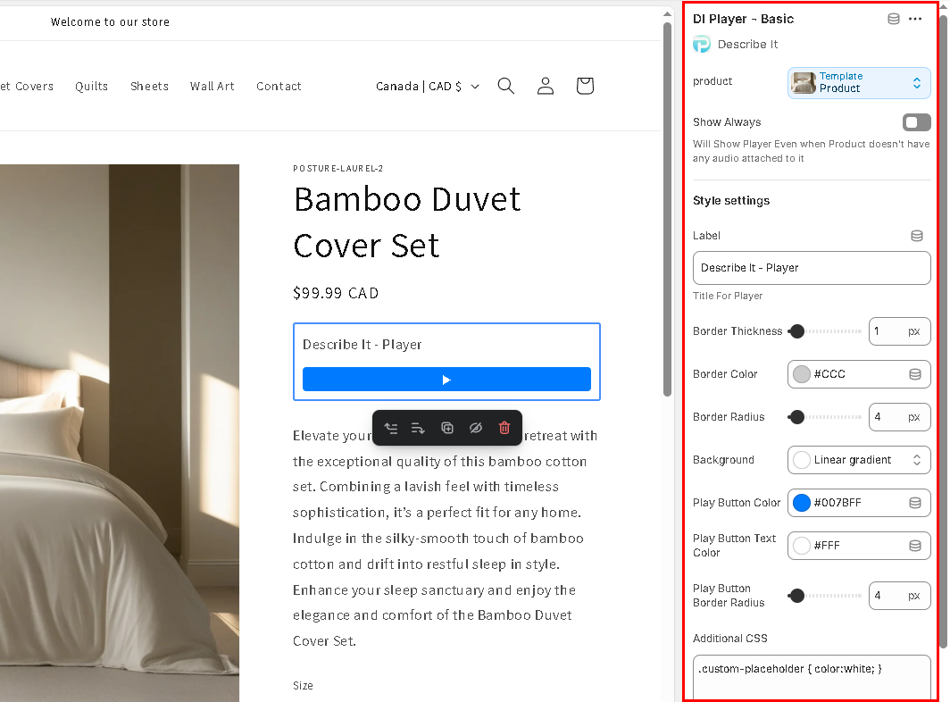Viewport: 950px width, 702px height.
Task: Click the Welcome to our store announcement
Action: [111, 21]
